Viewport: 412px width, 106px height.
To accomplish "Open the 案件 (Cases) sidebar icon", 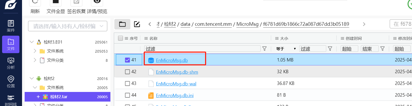I will (11, 26).
